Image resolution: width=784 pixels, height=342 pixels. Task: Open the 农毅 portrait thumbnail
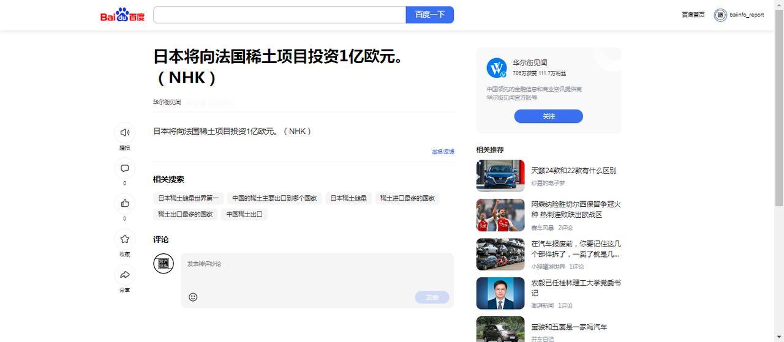tap(500, 293)
